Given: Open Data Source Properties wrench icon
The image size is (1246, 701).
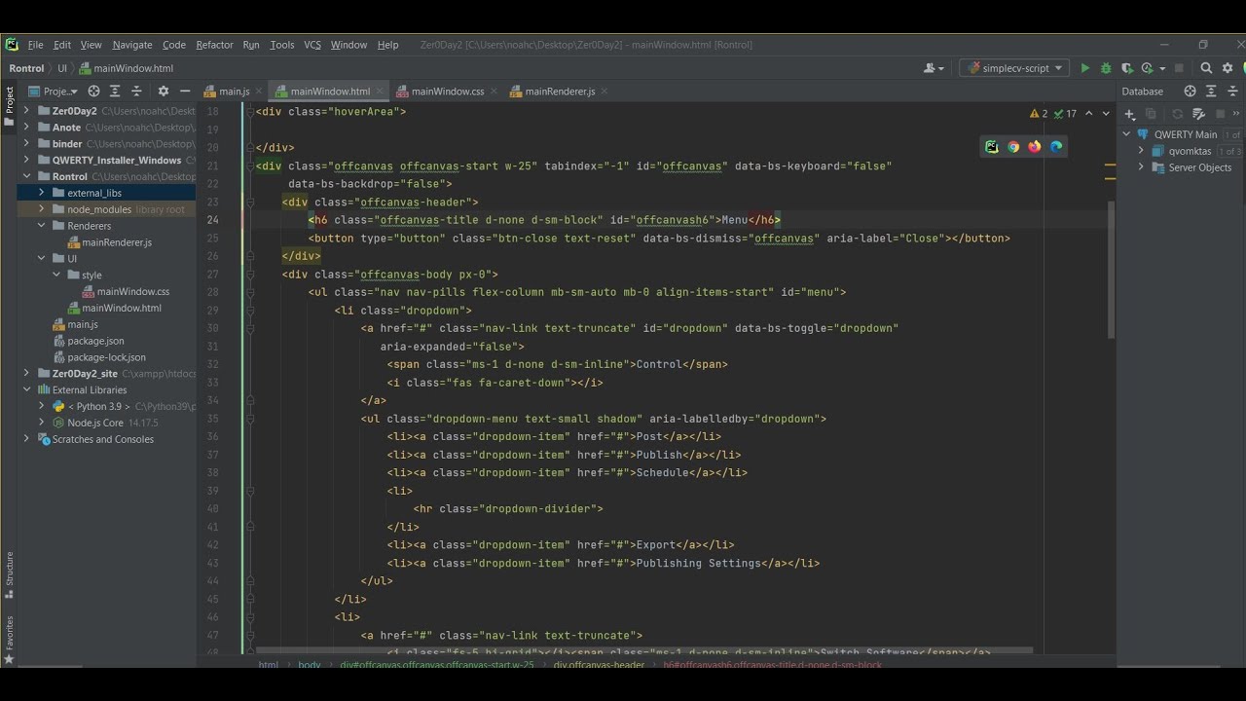Looking at the screenshot, I should 1198,114.
